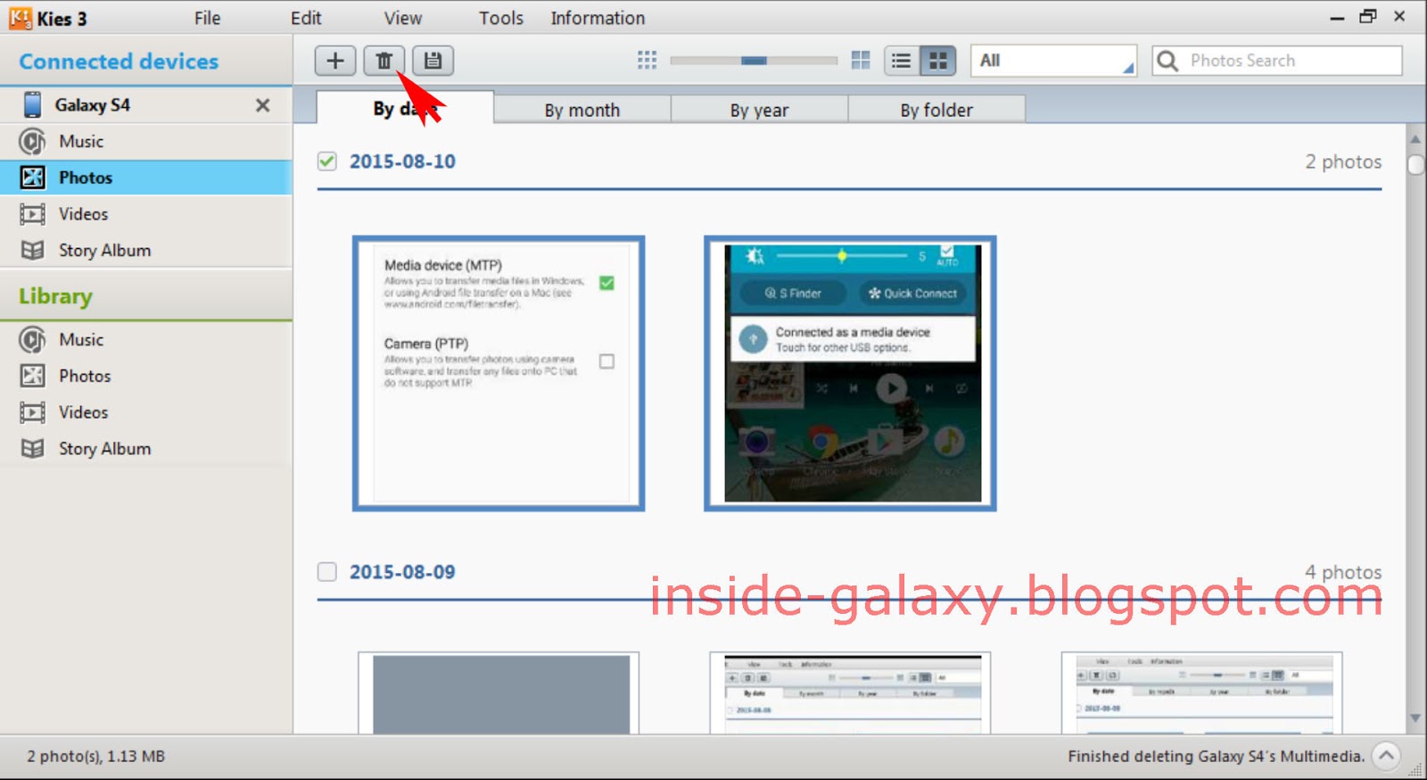1427x780 pixels.
Task: Click the trash delete button
Action: (x=384, y=61)
